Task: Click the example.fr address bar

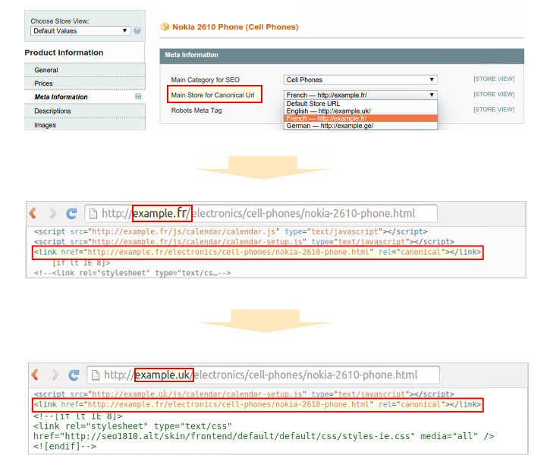Action: (261, 214)
